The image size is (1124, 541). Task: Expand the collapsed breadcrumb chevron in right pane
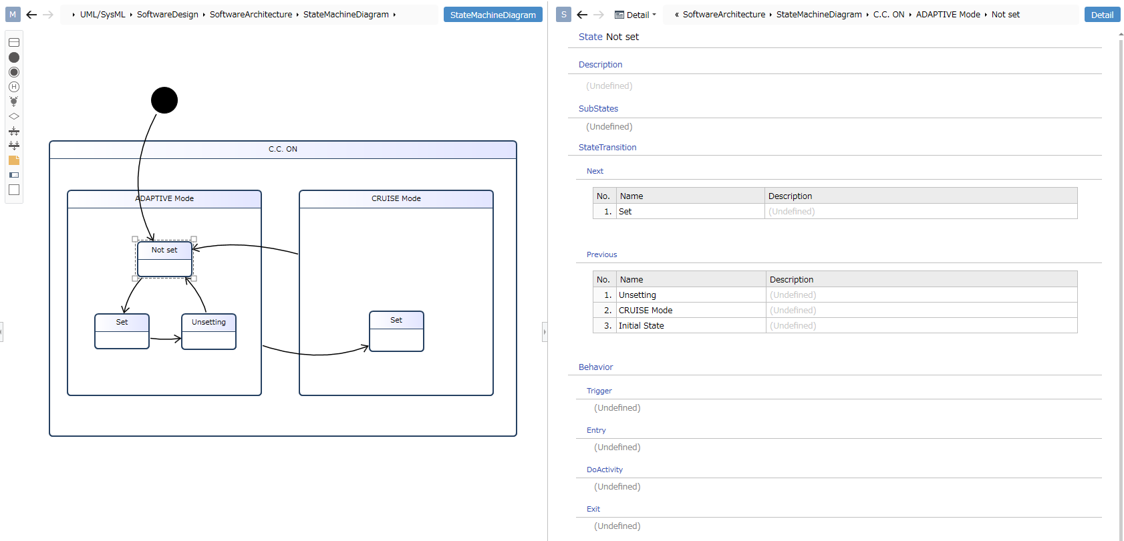click(677, 15)
